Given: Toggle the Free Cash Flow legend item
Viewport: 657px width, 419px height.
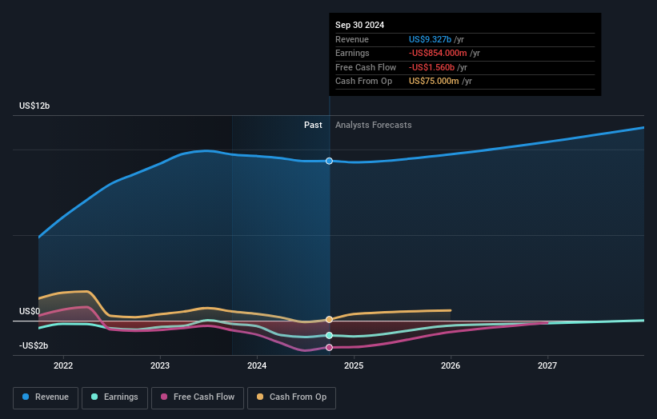Looking at the screenshot, I should click(195, 397).
